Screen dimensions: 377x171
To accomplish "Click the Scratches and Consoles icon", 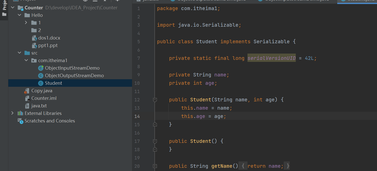I will click(x=20, y=121).
